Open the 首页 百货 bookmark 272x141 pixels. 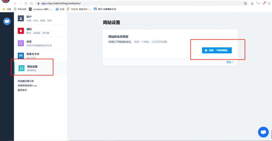tap(105, 9)
